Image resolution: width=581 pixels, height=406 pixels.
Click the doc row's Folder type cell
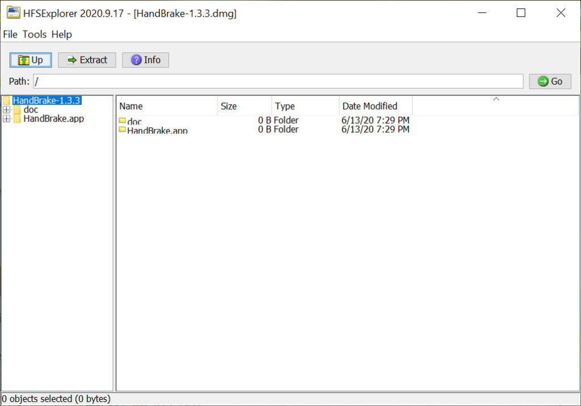click(x=286, y=120)
